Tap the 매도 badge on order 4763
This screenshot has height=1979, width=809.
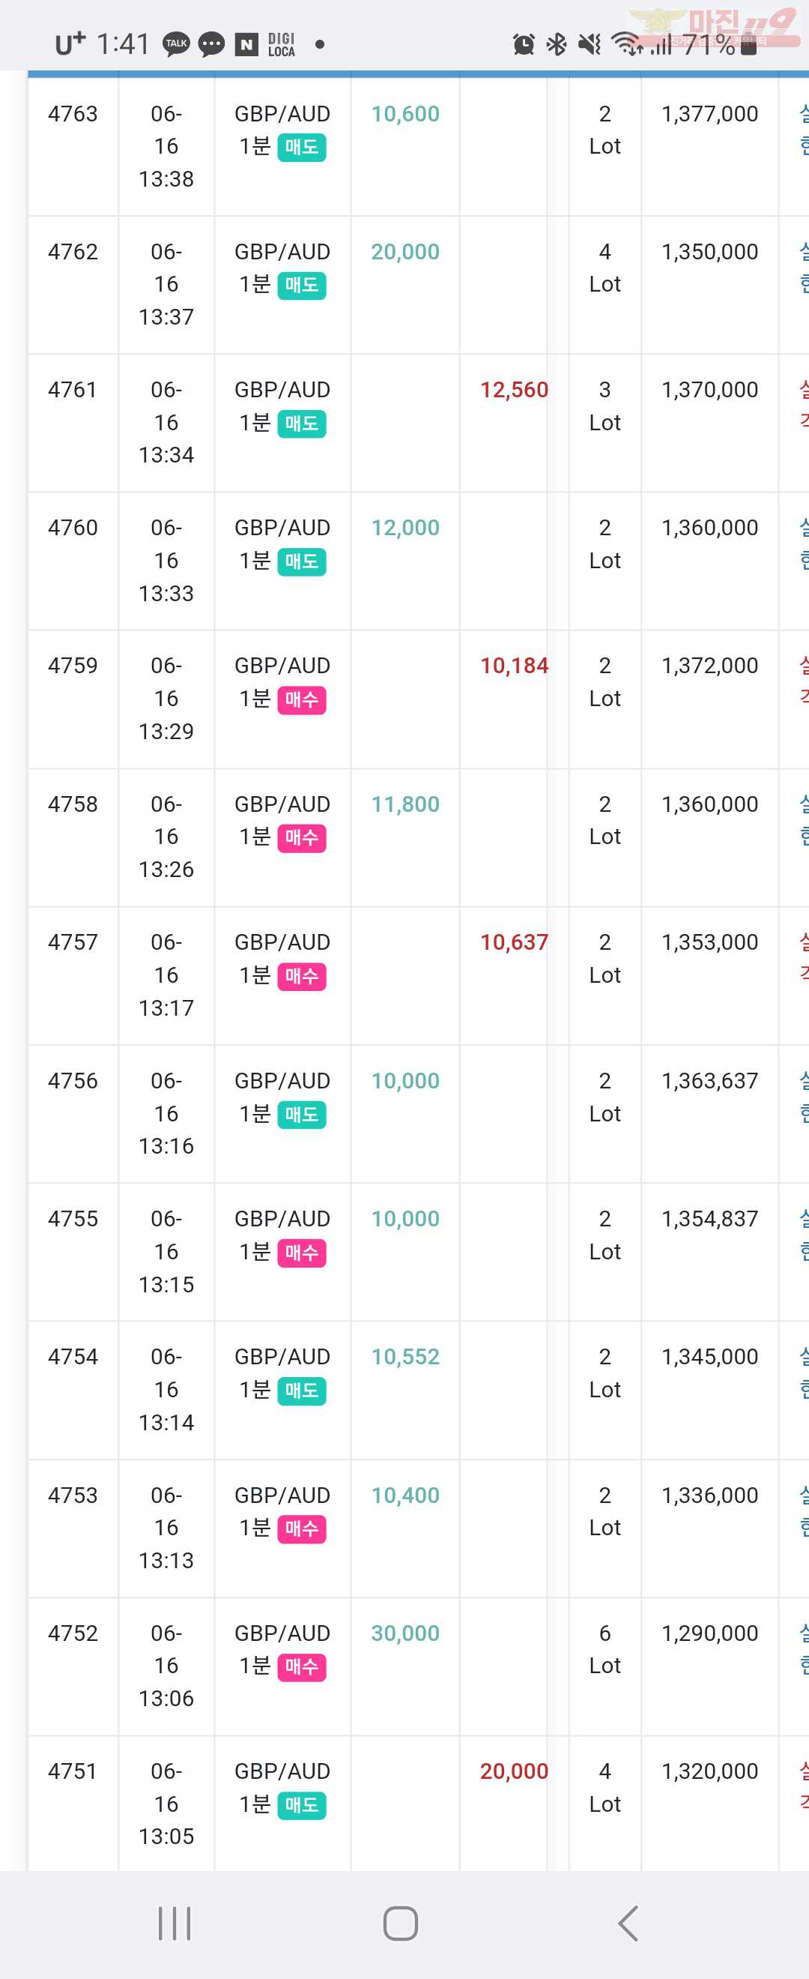pyautogui.click(x=302, y=147)
